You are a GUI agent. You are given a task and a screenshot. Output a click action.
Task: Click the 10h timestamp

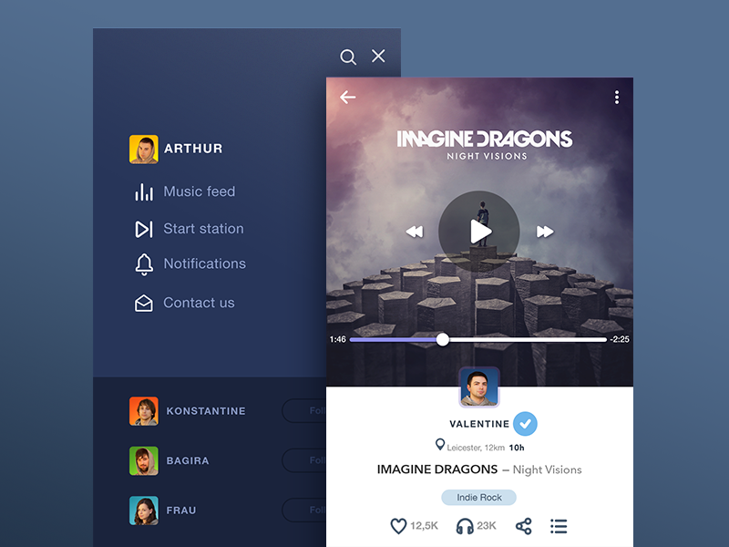coord(517,448)
